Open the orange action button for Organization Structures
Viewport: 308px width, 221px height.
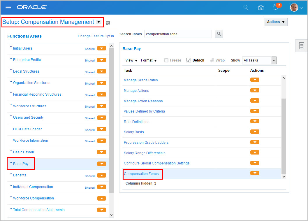(x=102, y=83)
